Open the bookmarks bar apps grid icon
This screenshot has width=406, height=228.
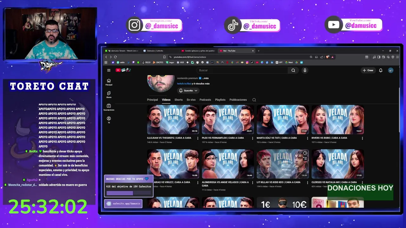(106, 62)
